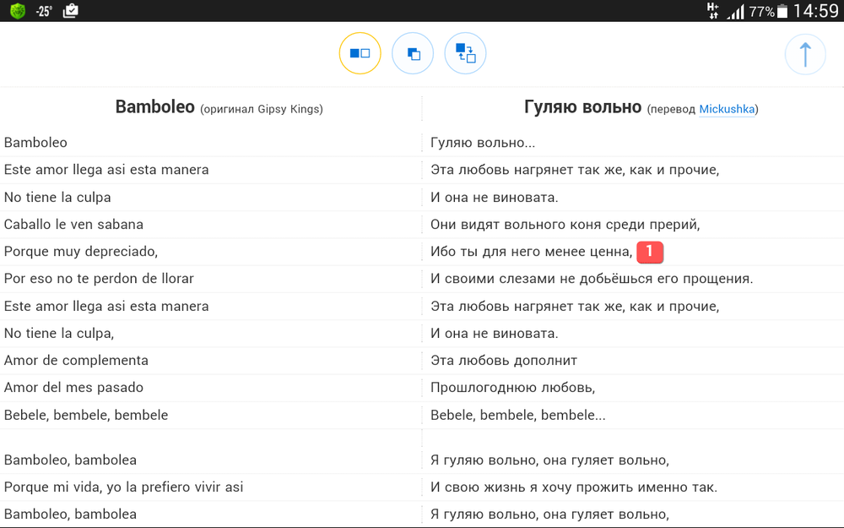The height and width of the screenshot is (528, 844).
Task: Tap the H+ mobile data indicator
Action: tap(713, 10)
